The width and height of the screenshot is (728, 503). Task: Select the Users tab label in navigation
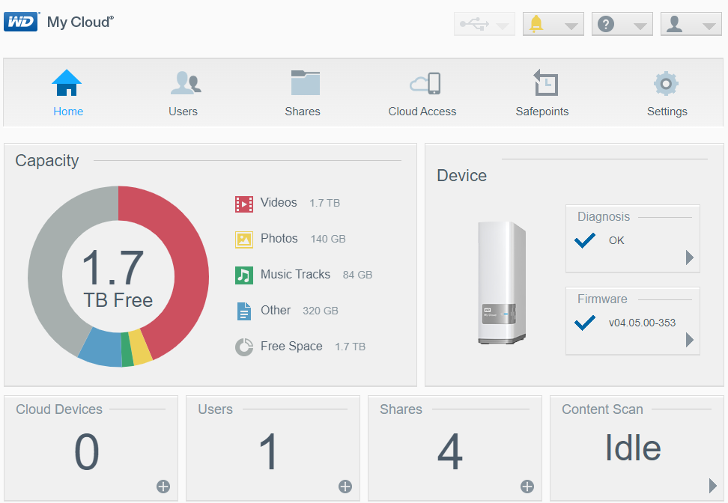coord(183,112)
